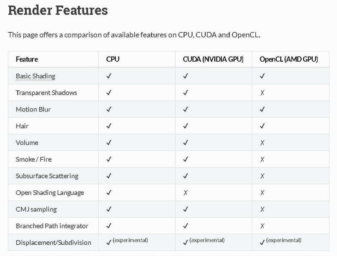The image size is (337, 256).
Task: Click the CPU checkmark for Hair
Action: [x=109, y=126]
